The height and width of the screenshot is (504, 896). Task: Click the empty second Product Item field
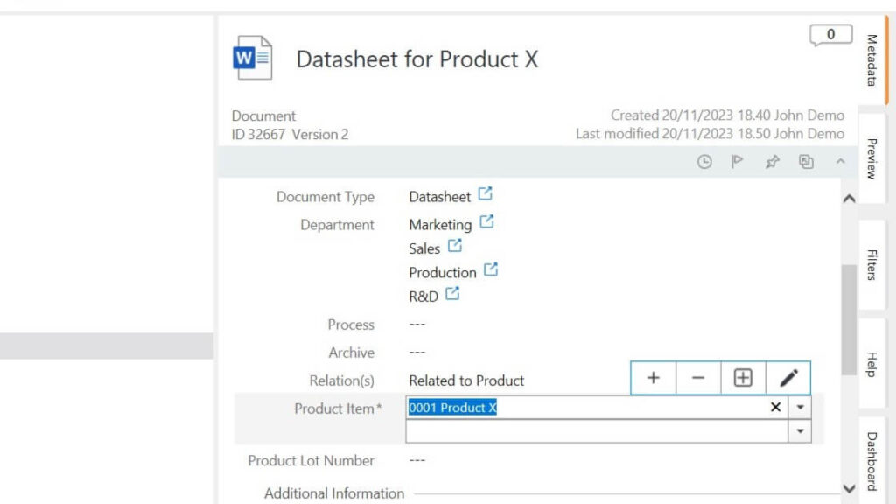coord(597,431)
